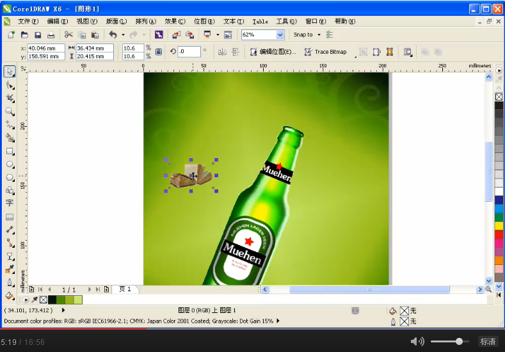Open the 编辑(E) menu
This screenshot has height=352, width=505.
tap(58, 21)
